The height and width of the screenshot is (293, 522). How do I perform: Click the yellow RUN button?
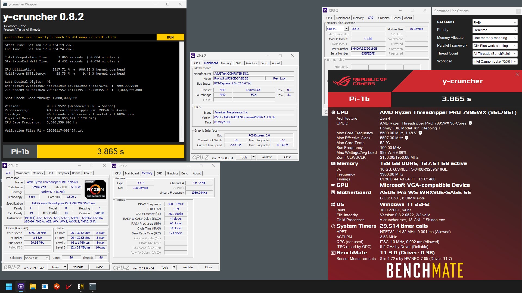pyautogui.click(x=170, y=37)
